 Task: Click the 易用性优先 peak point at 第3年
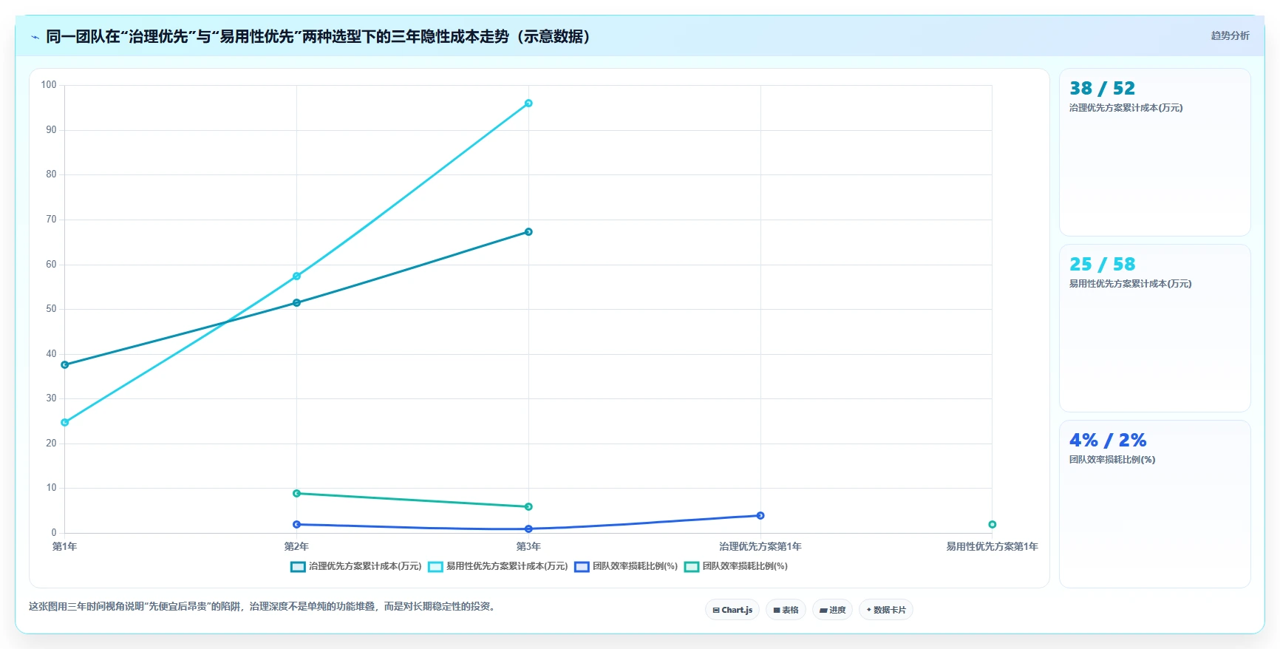(x=528, y=103)
